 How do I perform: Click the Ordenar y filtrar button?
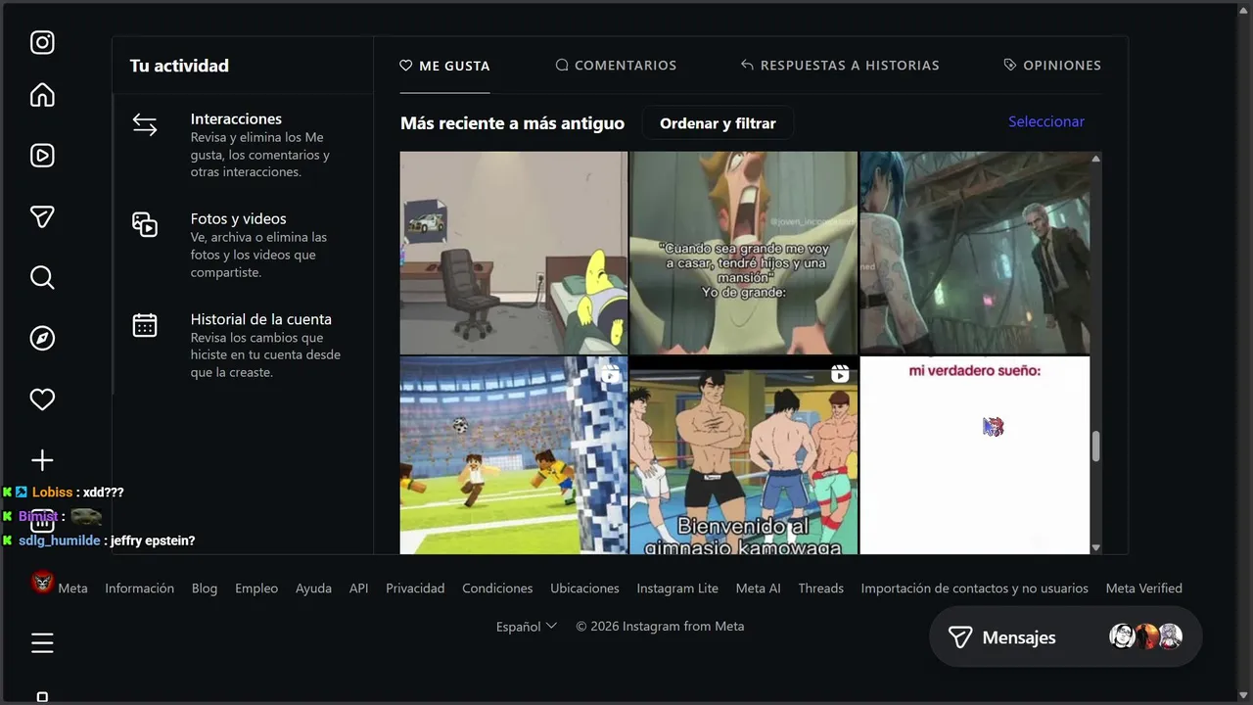(718, 123)
